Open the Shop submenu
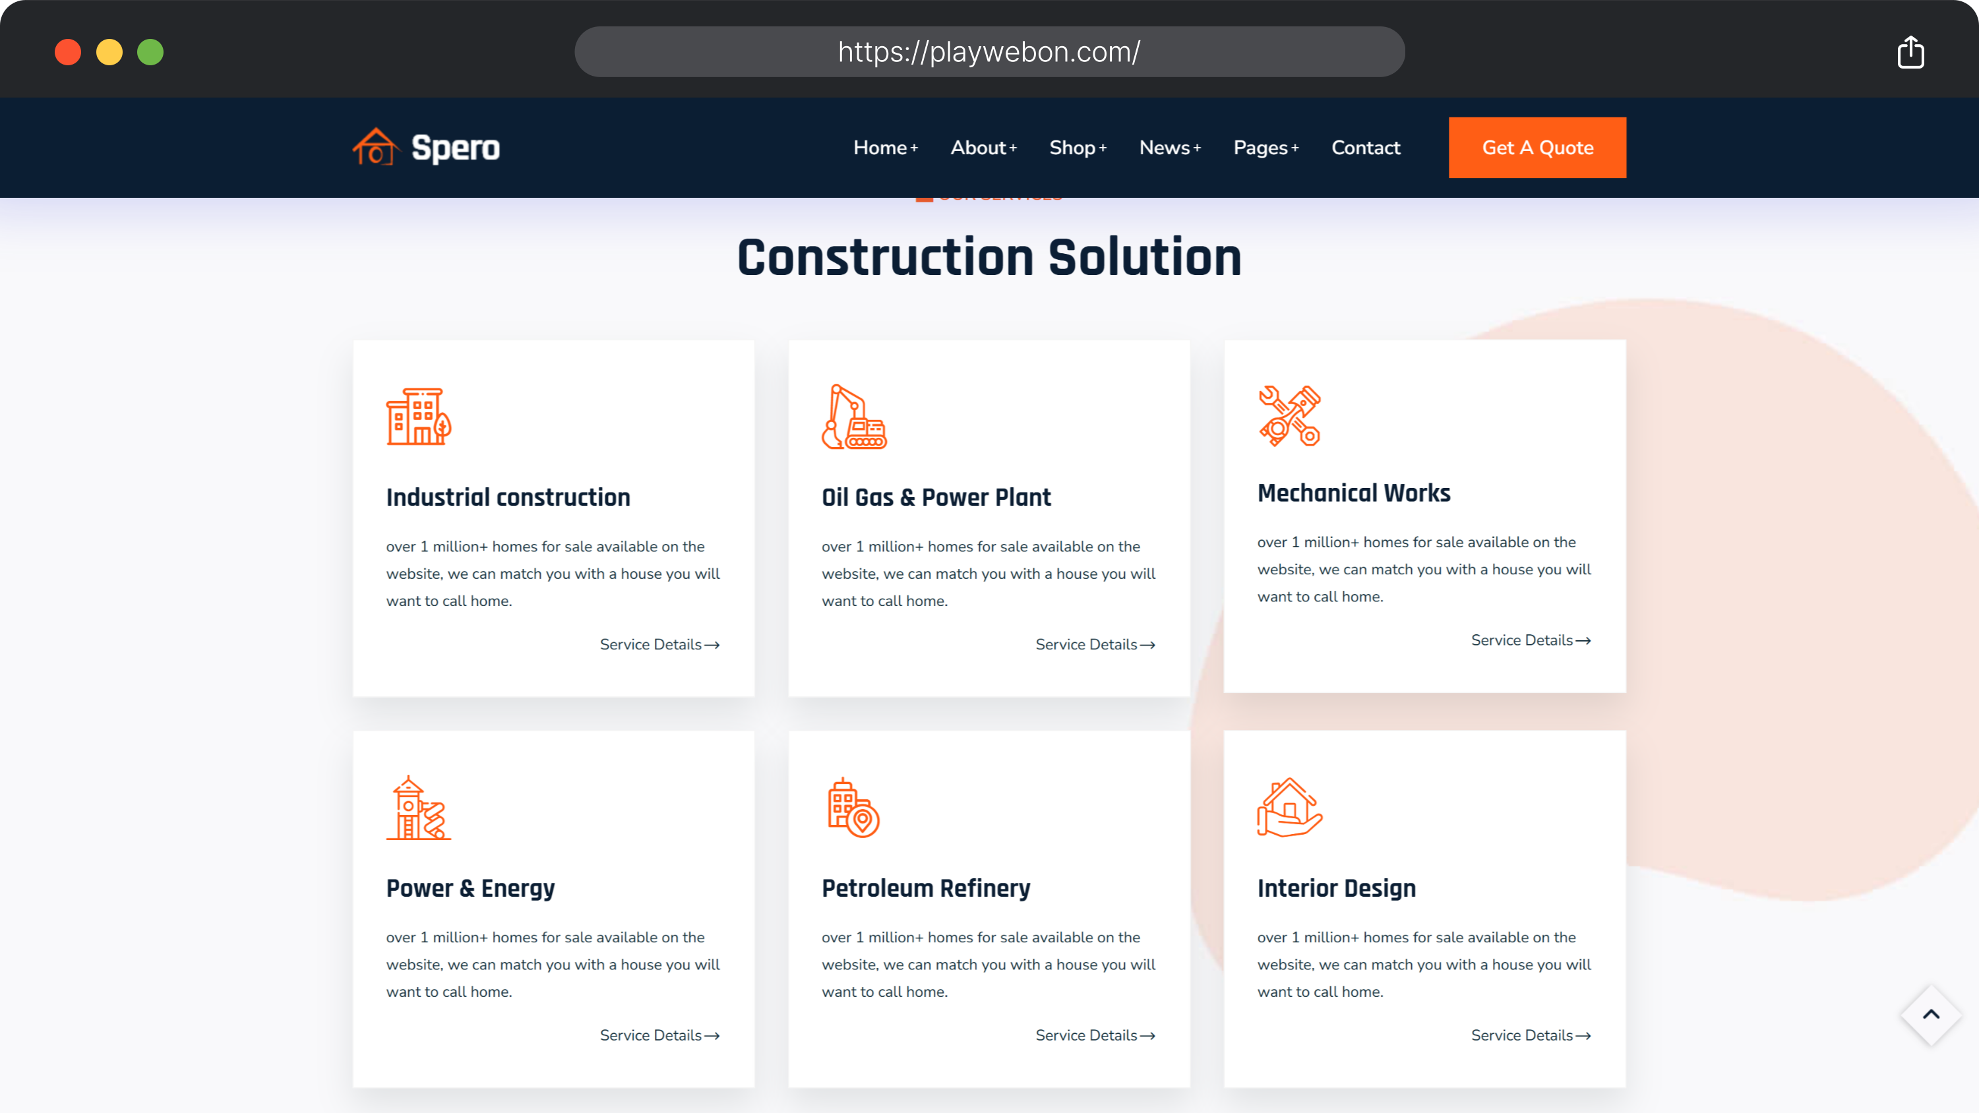 1078,148
